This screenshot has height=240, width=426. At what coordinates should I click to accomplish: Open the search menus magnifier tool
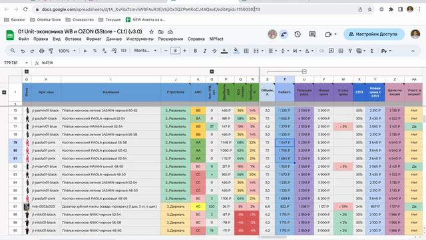pos(13,51)
